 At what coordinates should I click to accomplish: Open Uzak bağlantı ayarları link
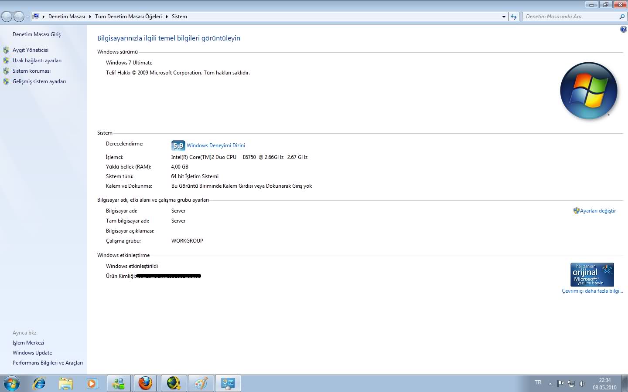coord(37,61)
